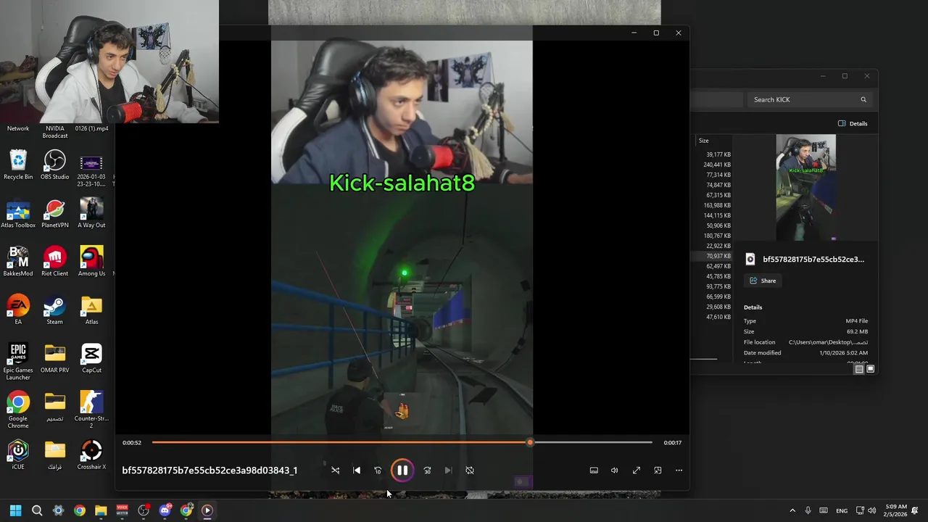Switch File Explorer to large thumbnails view

point(871,369)
